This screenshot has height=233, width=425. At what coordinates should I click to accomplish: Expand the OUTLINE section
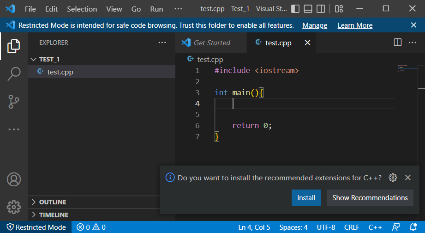[x=94, y=202]
